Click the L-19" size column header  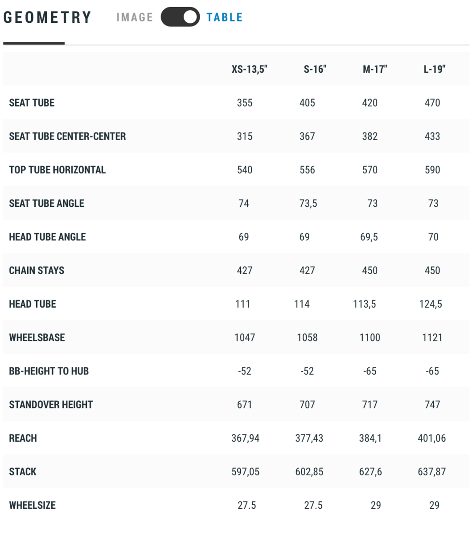(435, 69)
